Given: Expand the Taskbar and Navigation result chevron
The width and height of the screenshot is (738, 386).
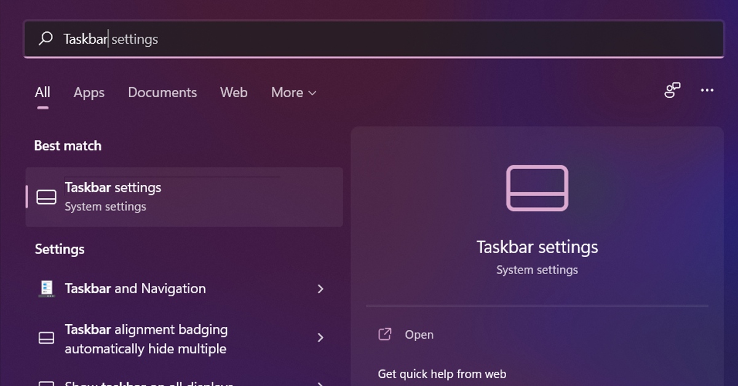Looking at the screenshot, I should click(x=320, y=288).
